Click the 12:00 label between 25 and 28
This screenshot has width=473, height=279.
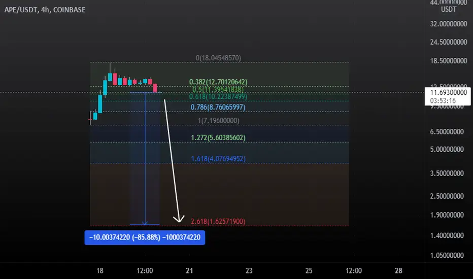tap(354, 270)
